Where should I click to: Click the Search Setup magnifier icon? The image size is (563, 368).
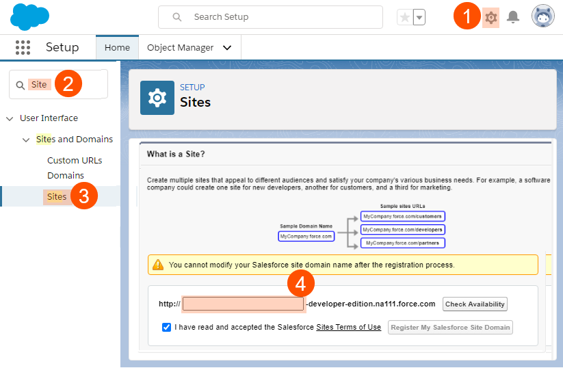pos(177,17)
